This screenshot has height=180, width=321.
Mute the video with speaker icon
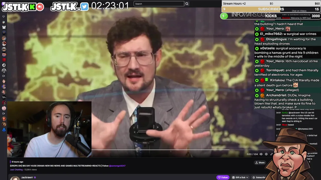click(x=261, y=154)
